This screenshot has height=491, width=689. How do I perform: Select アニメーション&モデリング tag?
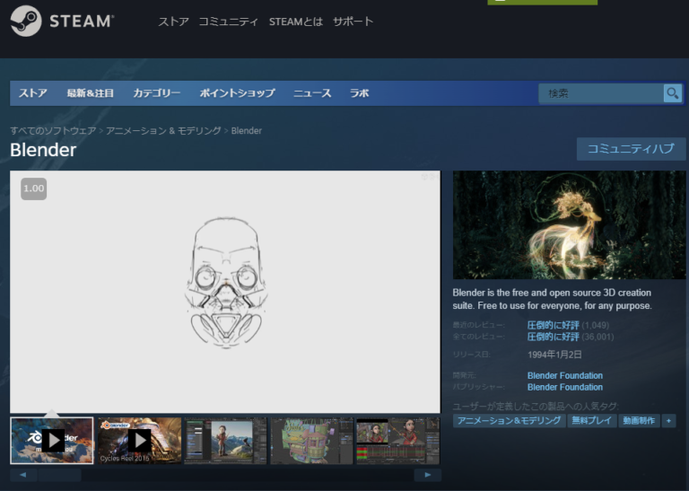(510, 421)
